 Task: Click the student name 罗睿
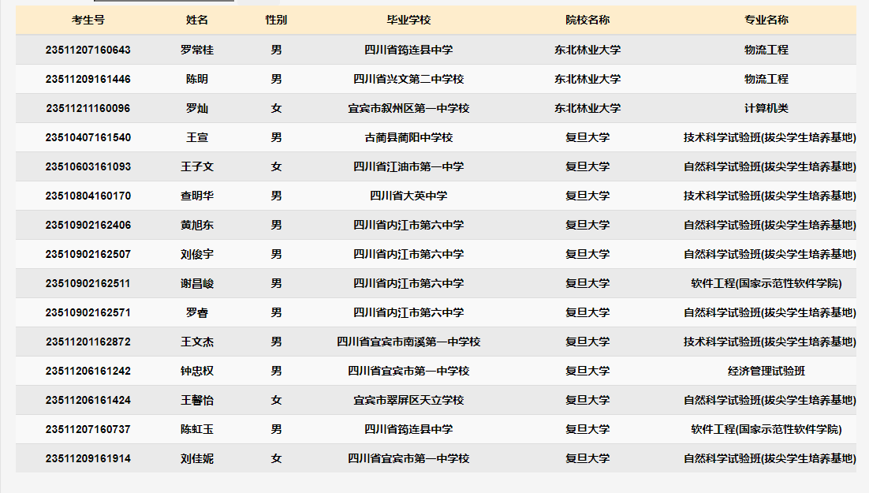coord(196,313)
